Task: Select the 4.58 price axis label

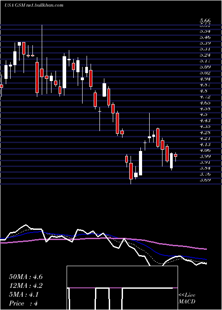Action: click(x=205, y=108)
